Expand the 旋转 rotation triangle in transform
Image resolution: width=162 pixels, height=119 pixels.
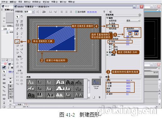107,94
